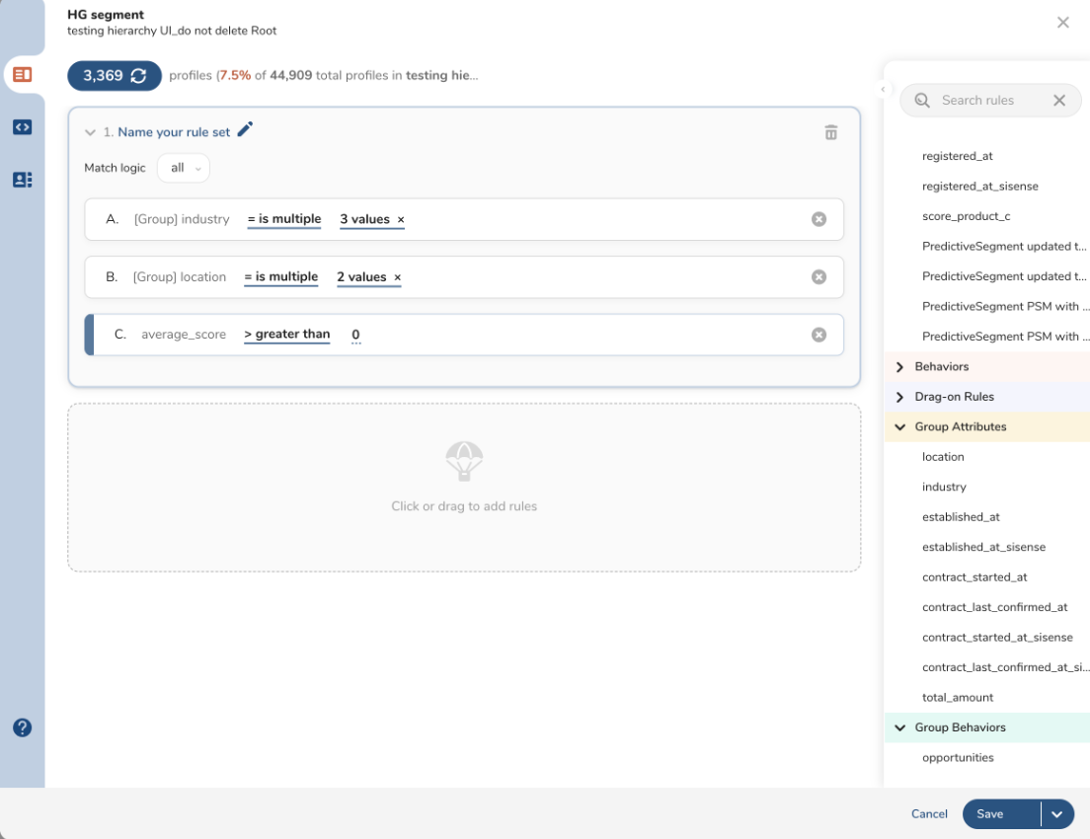This screenshot has width=1090, height=839.
Task: Select the established_at attribute
Action: 961,517
